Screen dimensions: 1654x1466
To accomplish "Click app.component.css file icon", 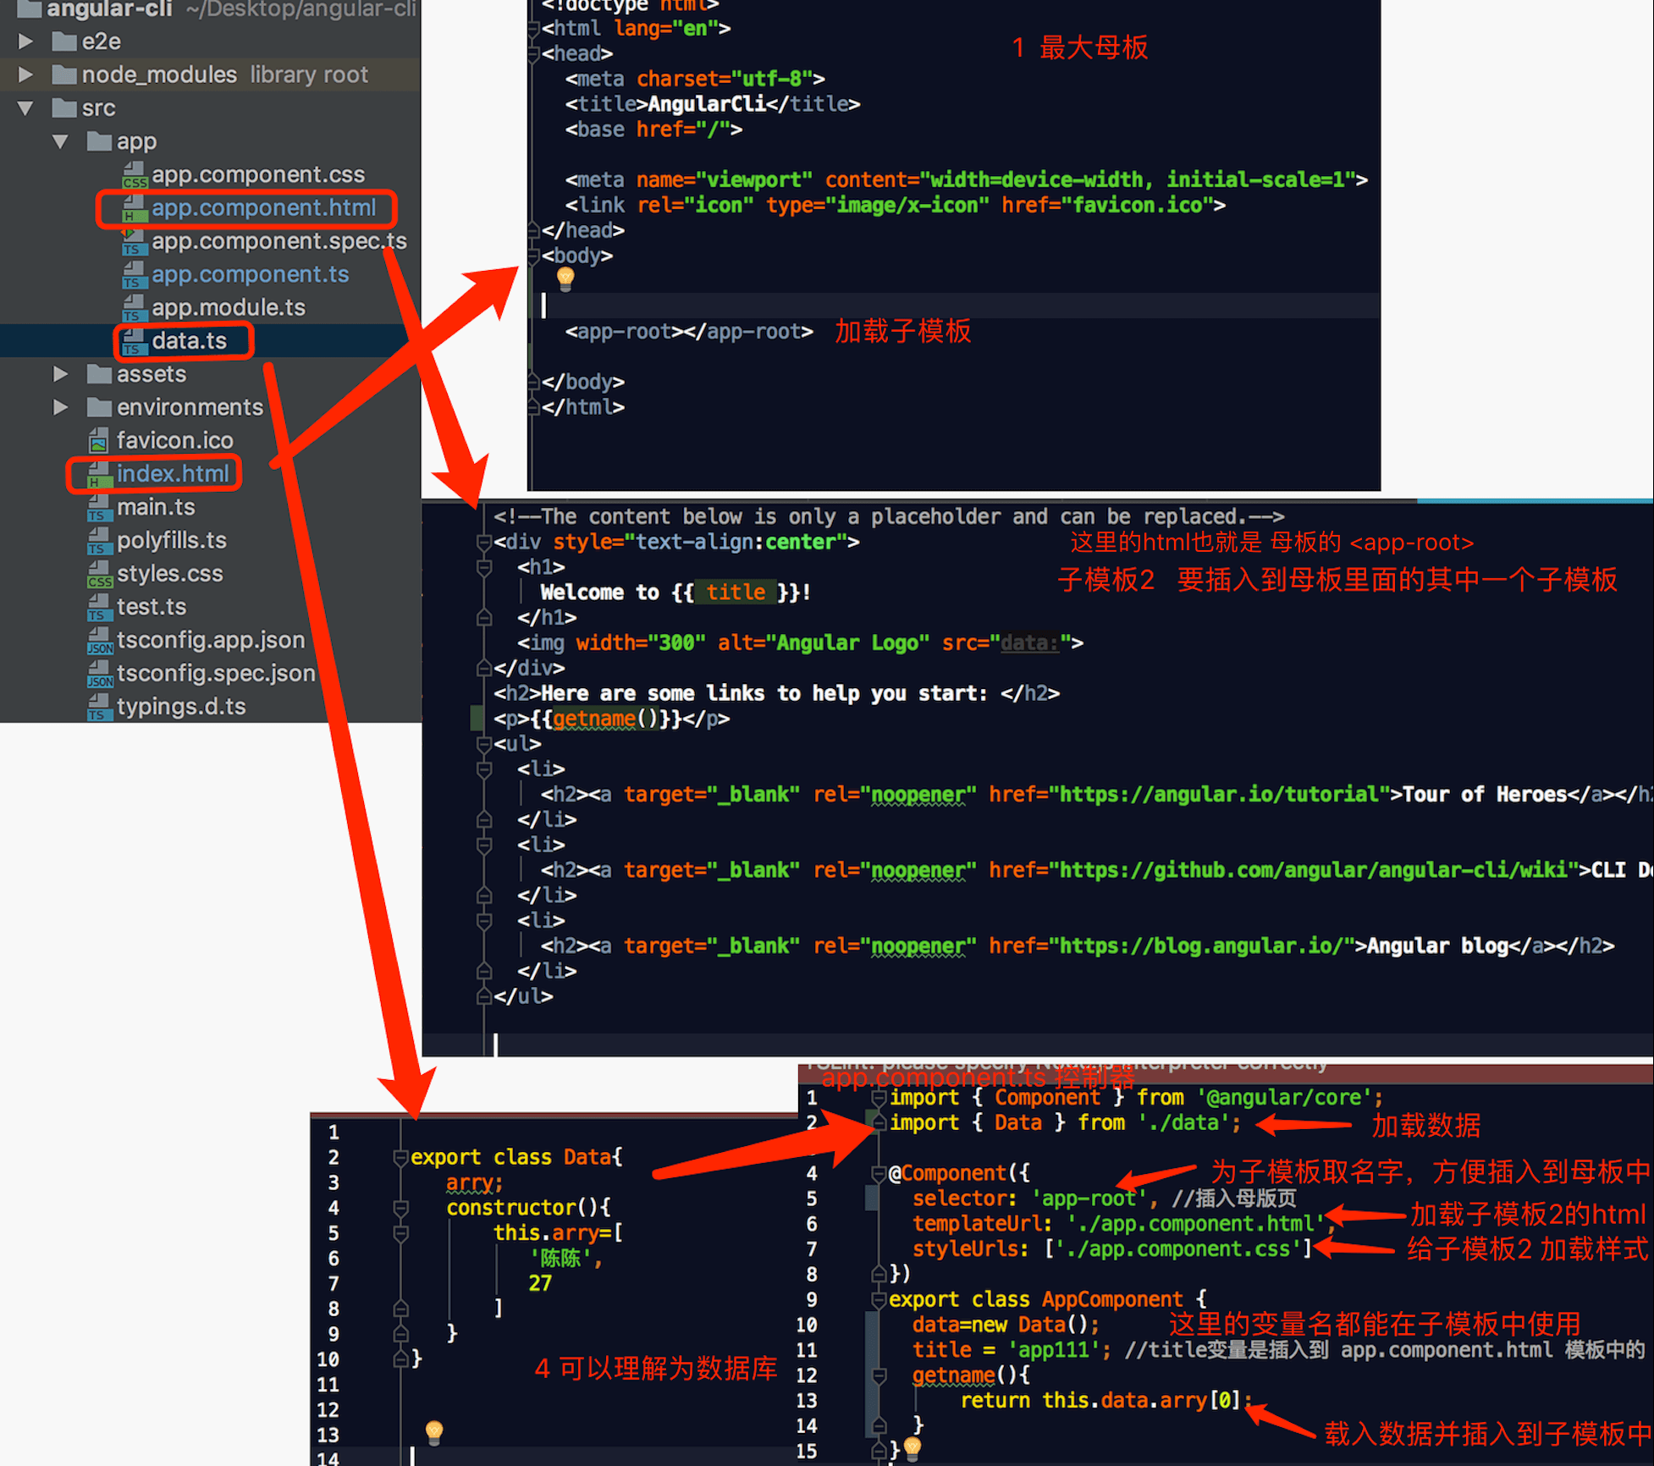I will pos(134,175).
